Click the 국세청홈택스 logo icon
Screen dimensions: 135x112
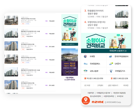point(86,64)
